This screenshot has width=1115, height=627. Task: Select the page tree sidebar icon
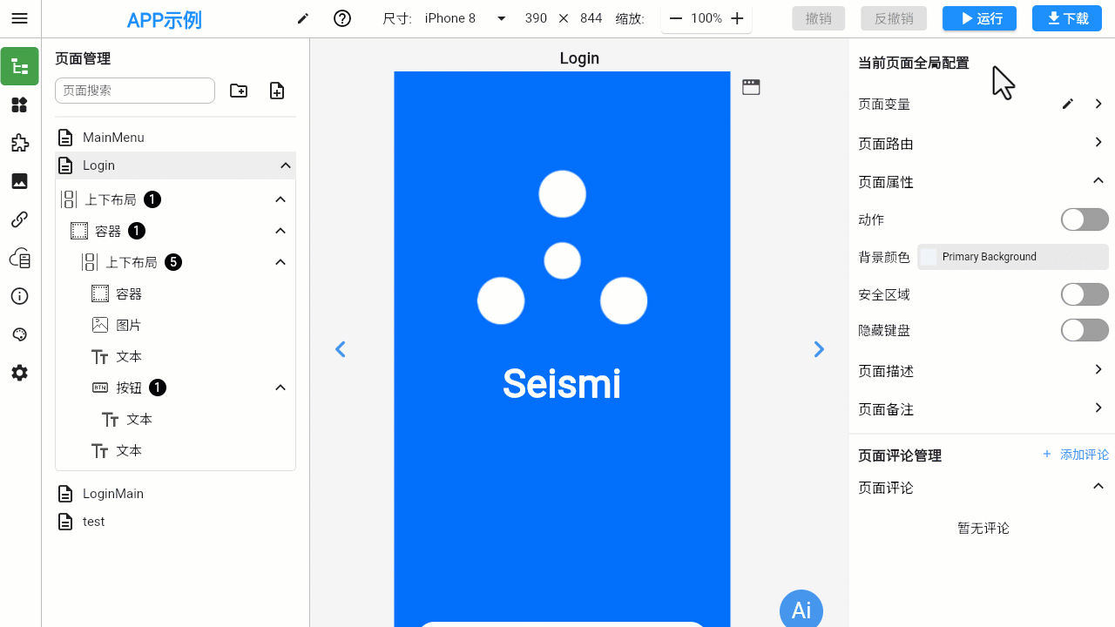point(19,66)
